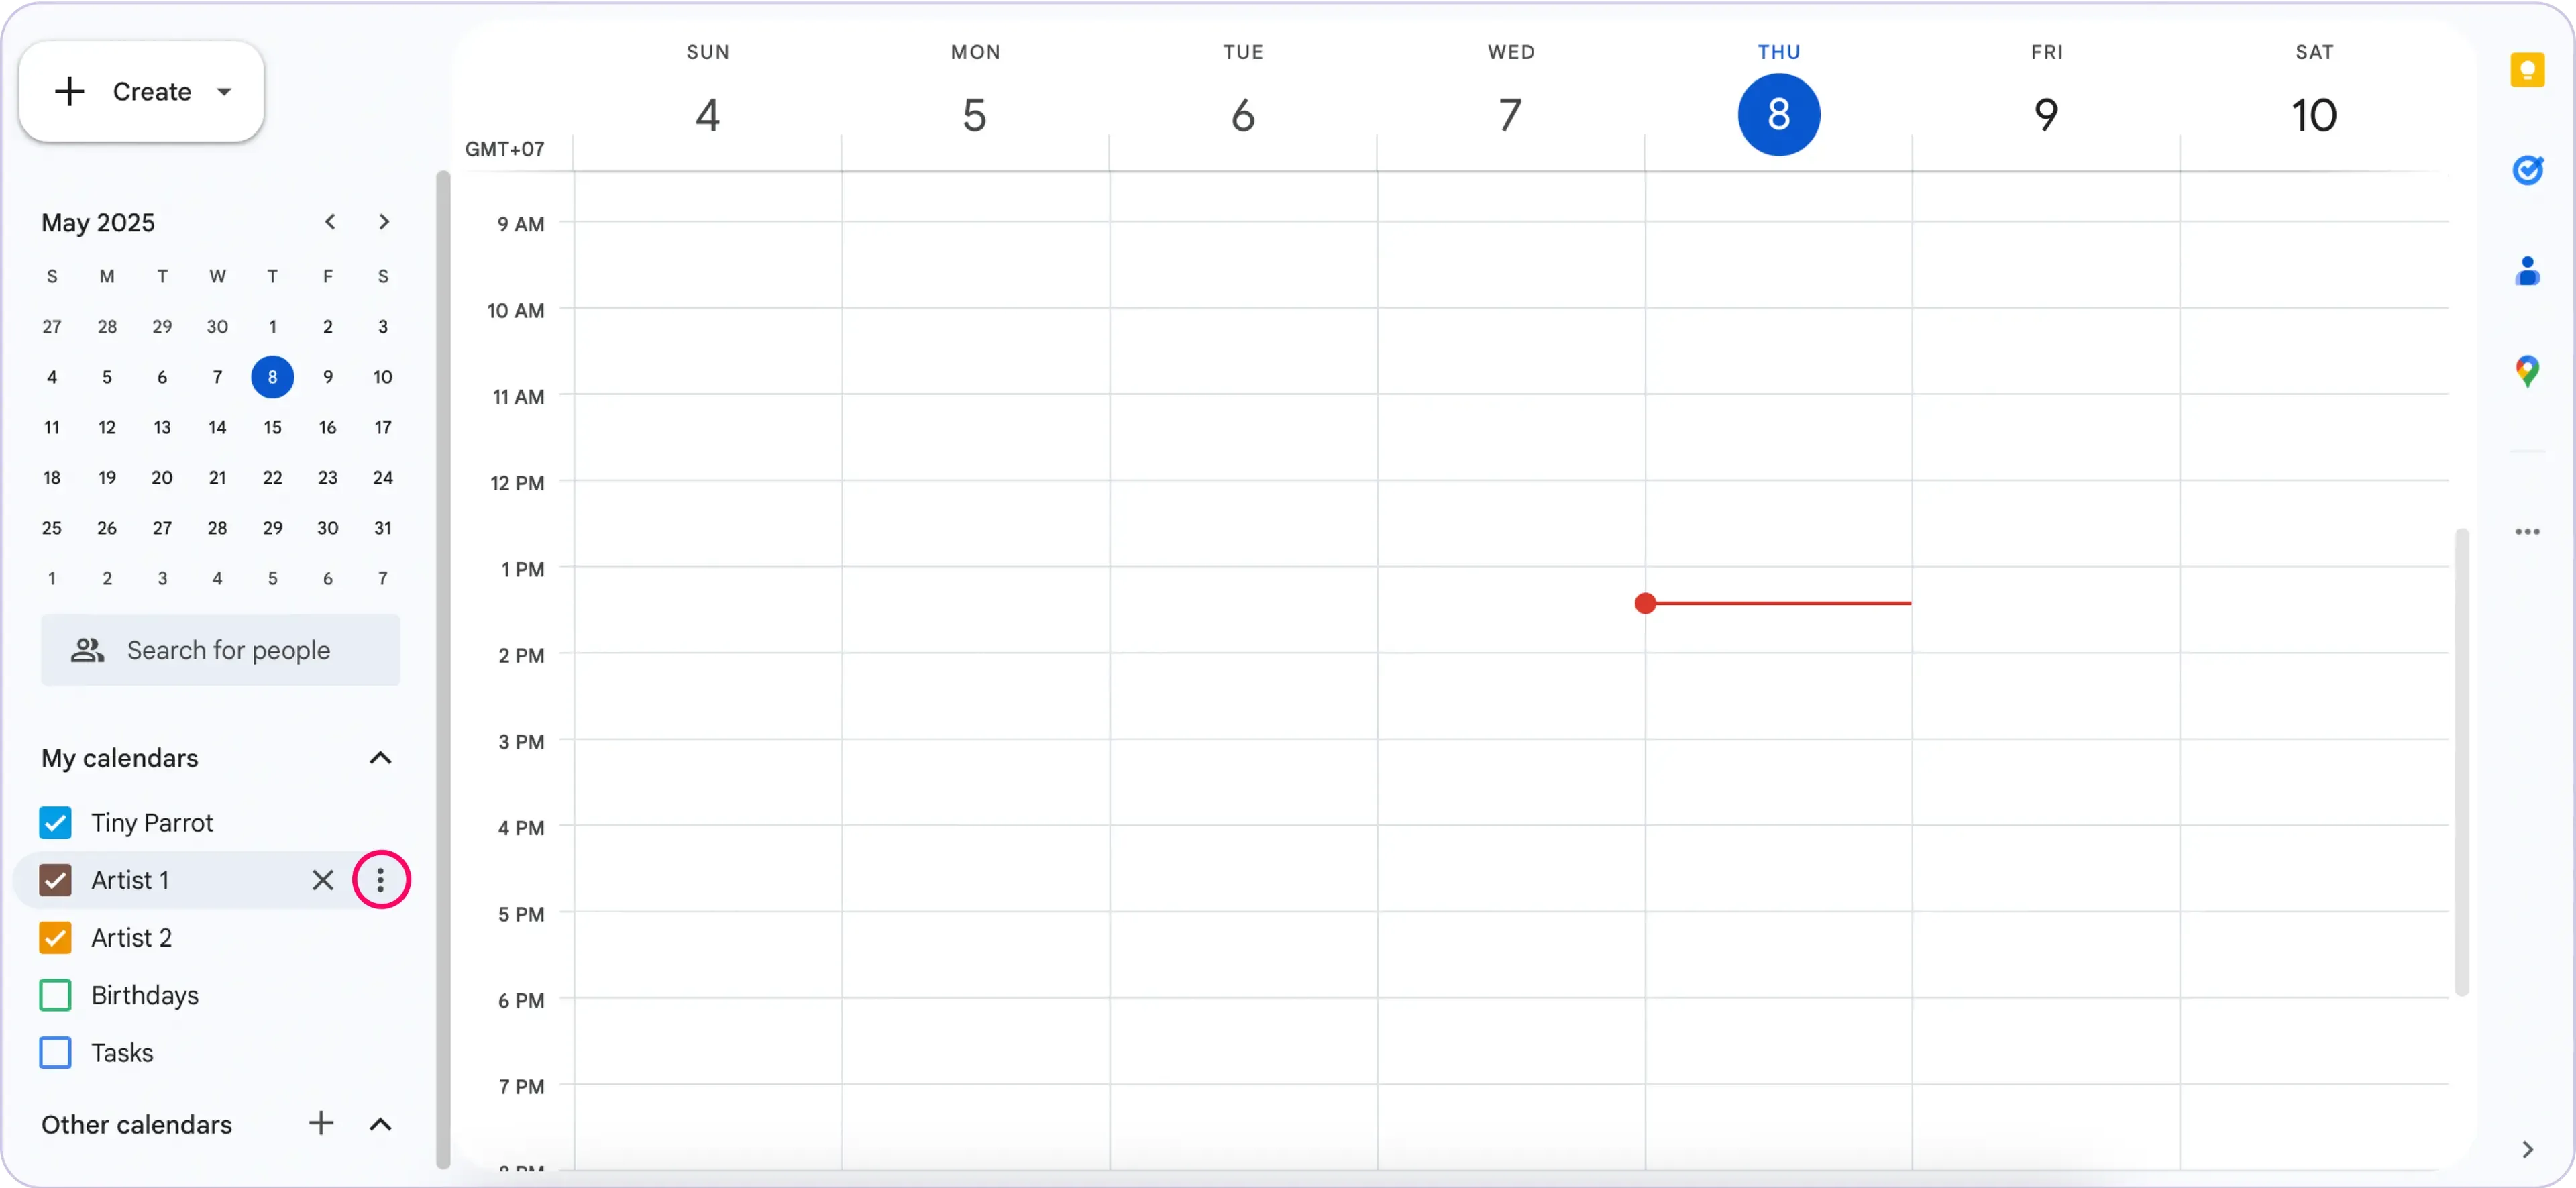
Task: Open Contacts side panel icon
Action: pos(2527,271)
